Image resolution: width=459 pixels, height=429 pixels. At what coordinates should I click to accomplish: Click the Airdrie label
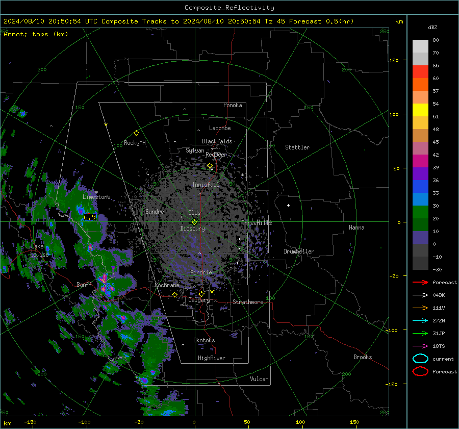201,272
